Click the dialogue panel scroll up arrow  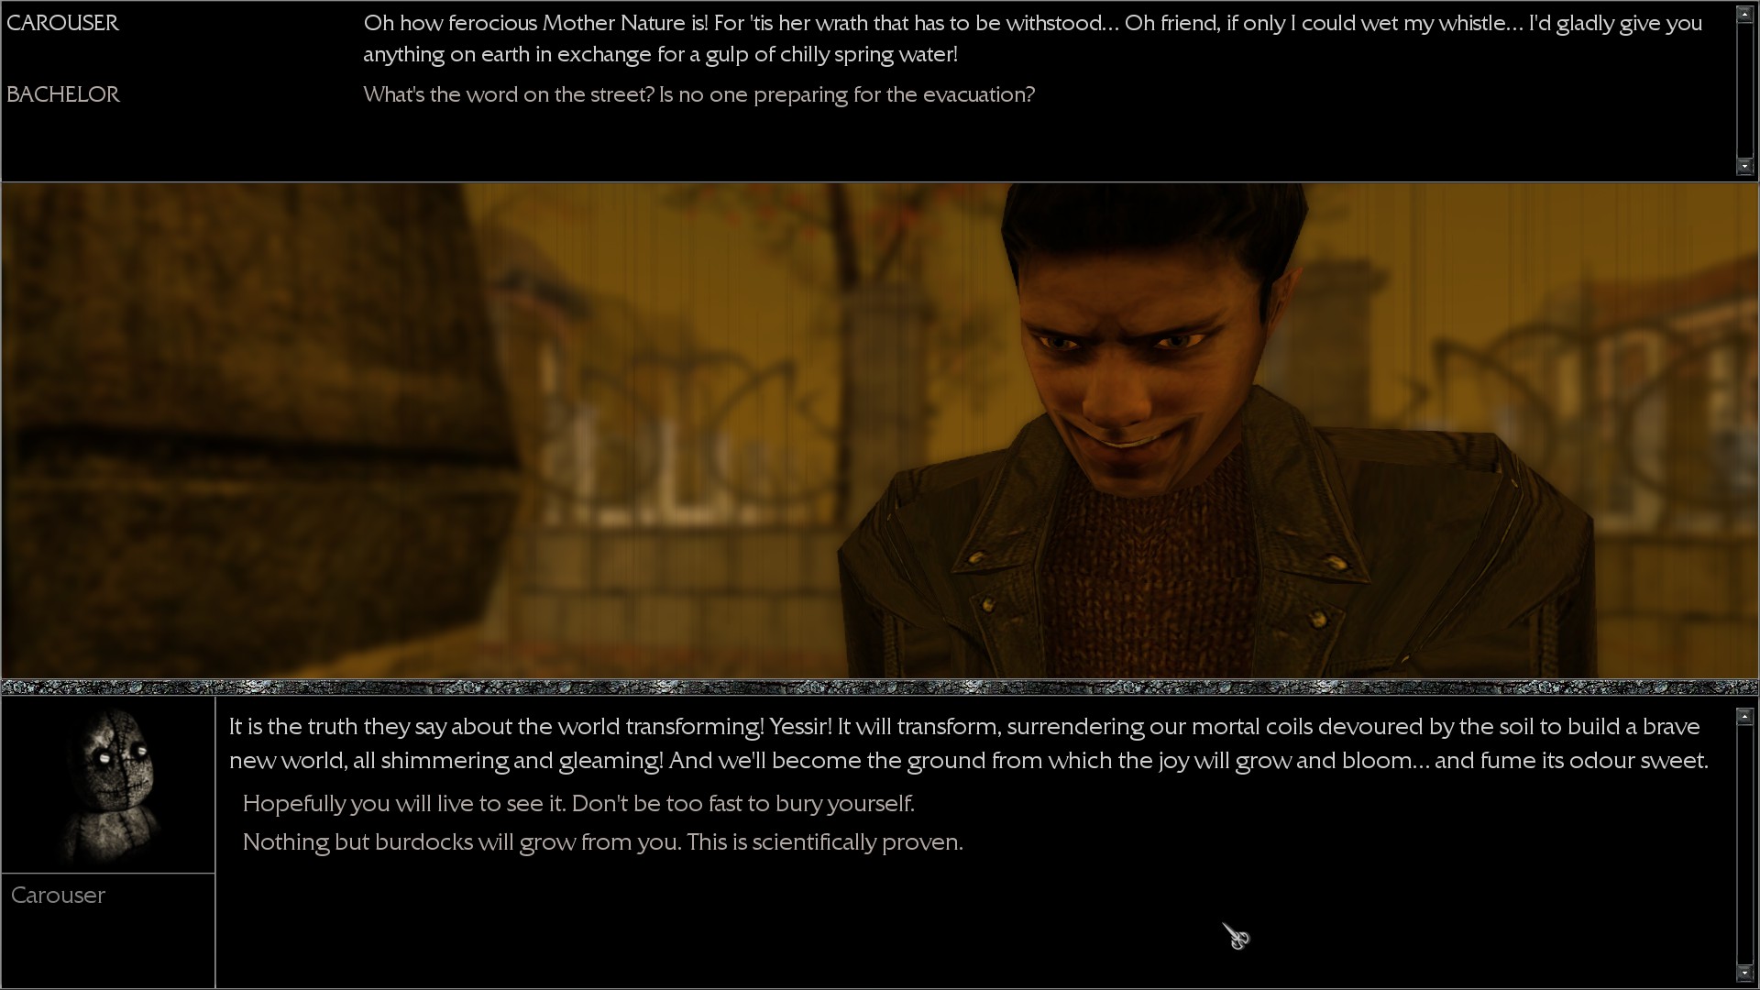coord(1744,716)
